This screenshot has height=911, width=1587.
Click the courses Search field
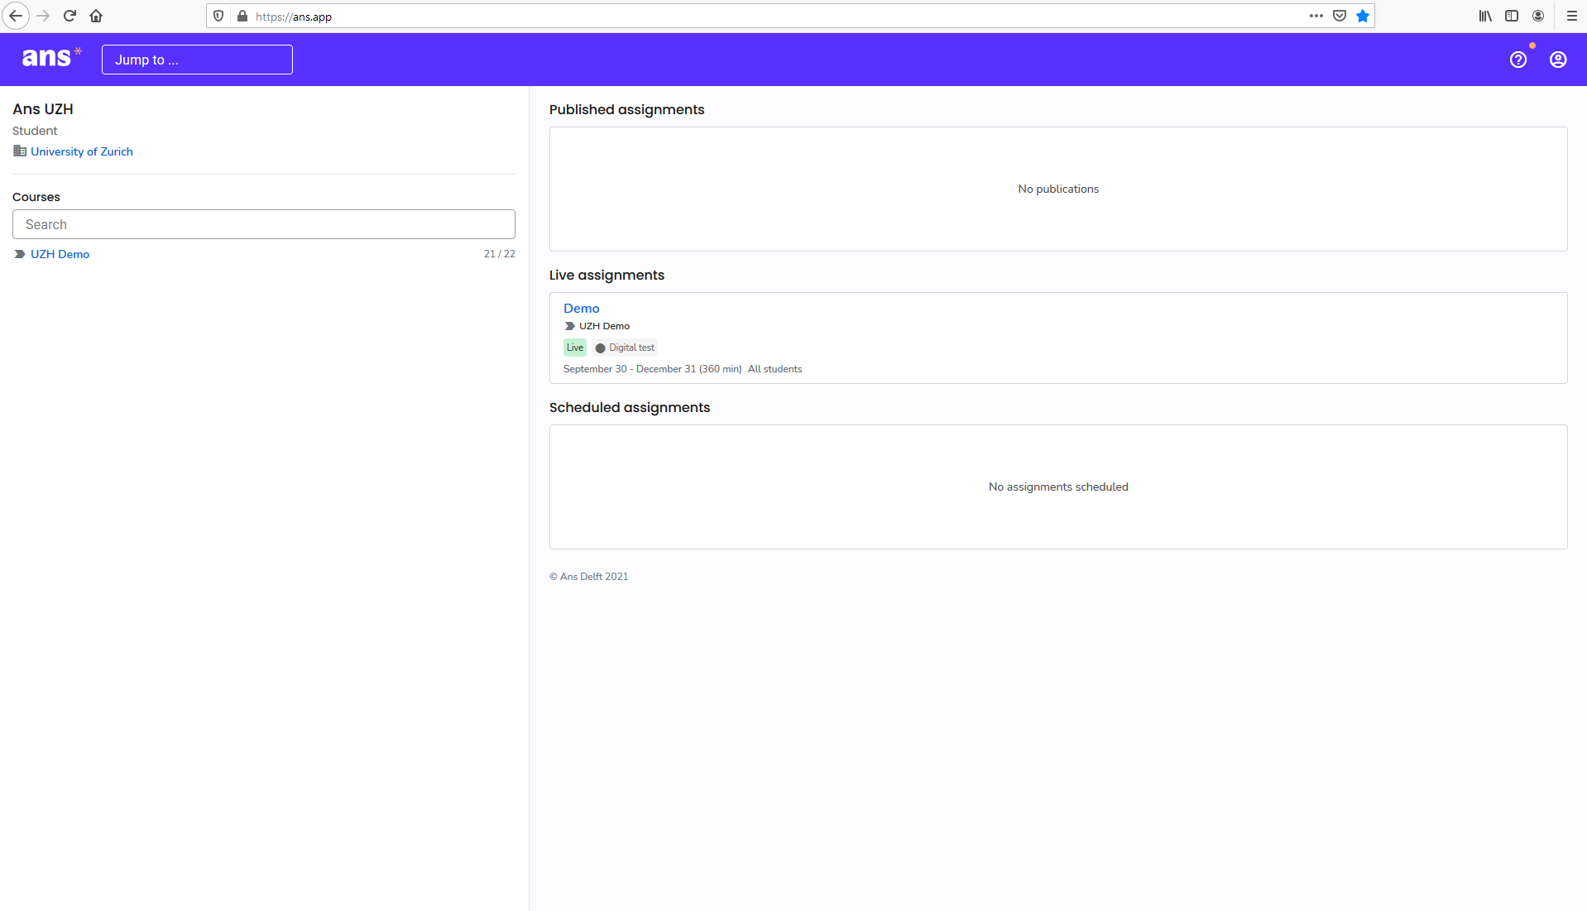click(x=263, y=224)
